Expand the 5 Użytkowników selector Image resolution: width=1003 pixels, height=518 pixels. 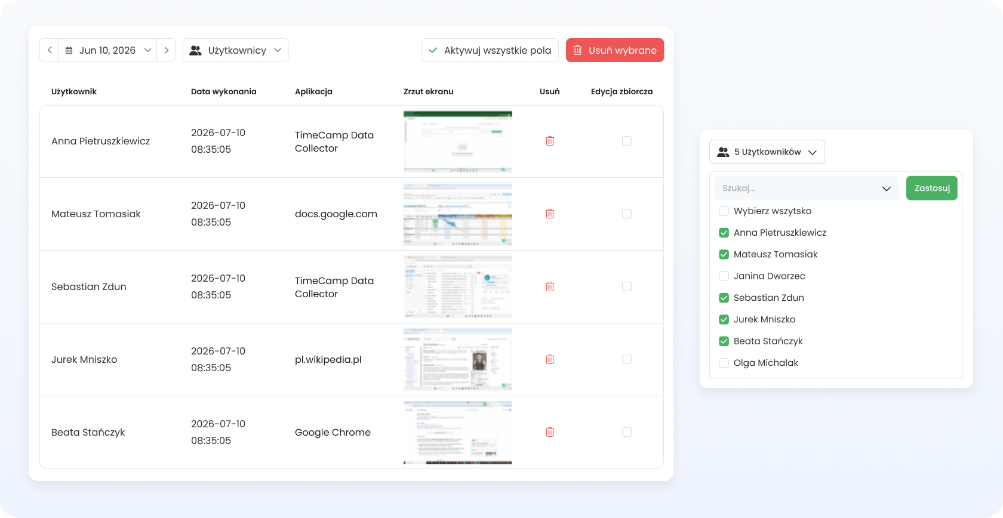pyautogui.click(x=767, y=152)
